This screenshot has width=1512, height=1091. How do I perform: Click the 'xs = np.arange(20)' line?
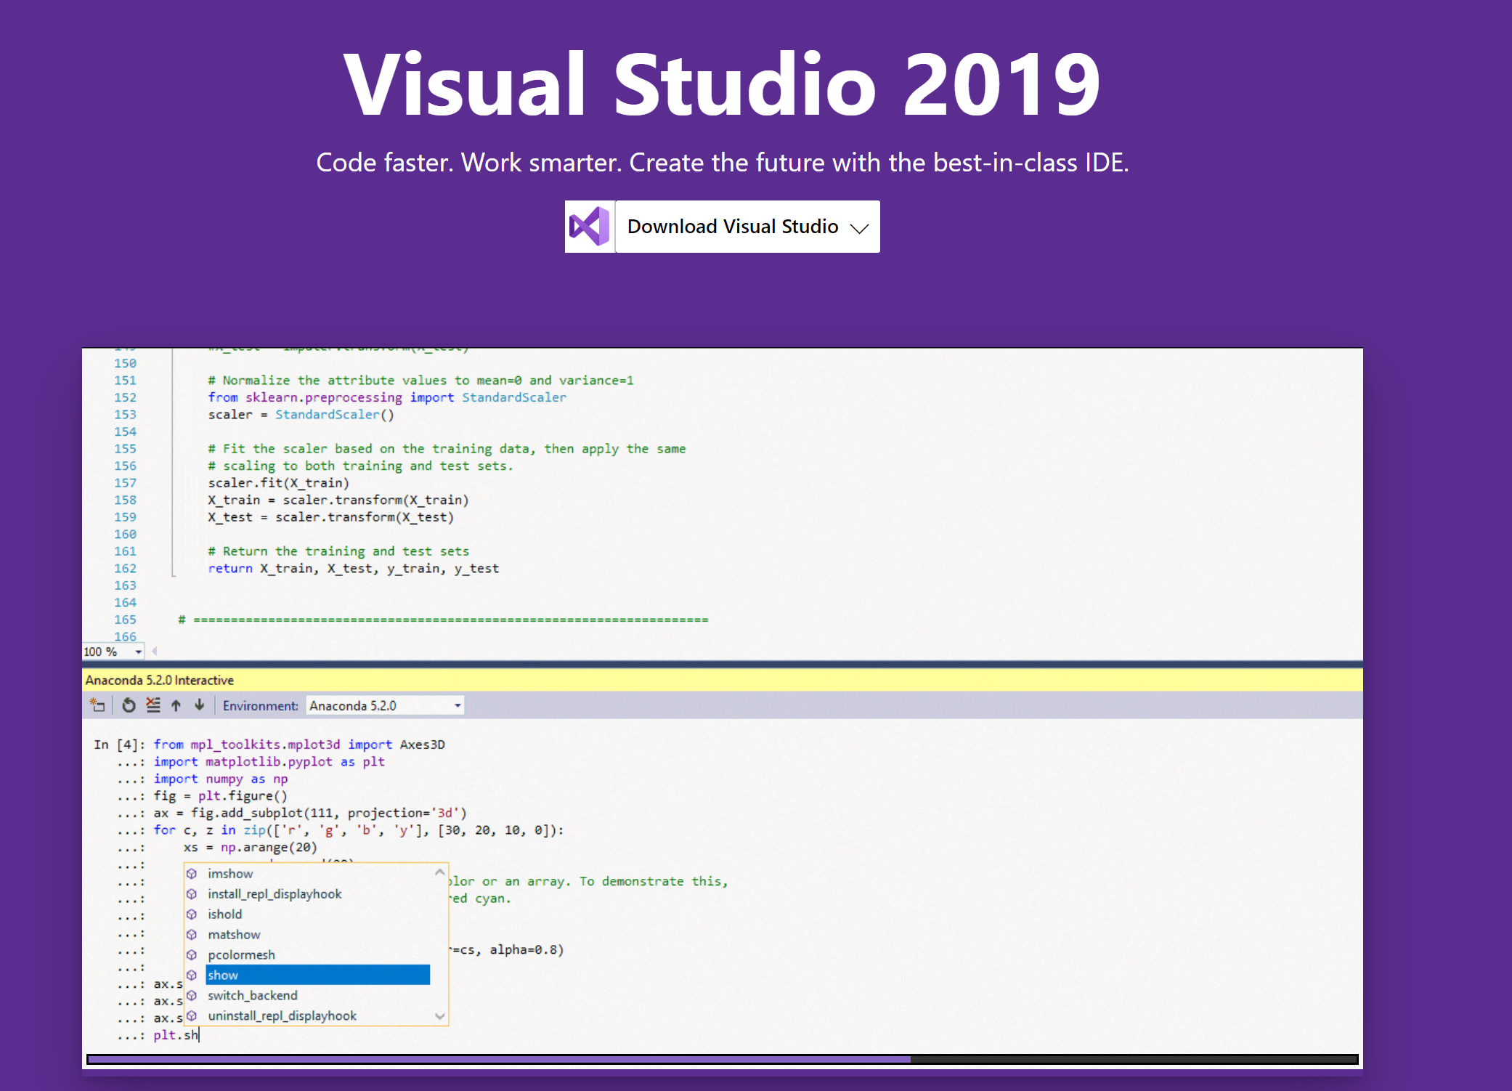click(250, 848)
